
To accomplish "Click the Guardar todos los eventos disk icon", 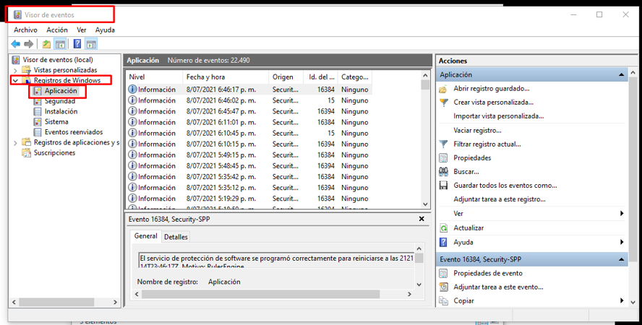I will tap(444, 186).
